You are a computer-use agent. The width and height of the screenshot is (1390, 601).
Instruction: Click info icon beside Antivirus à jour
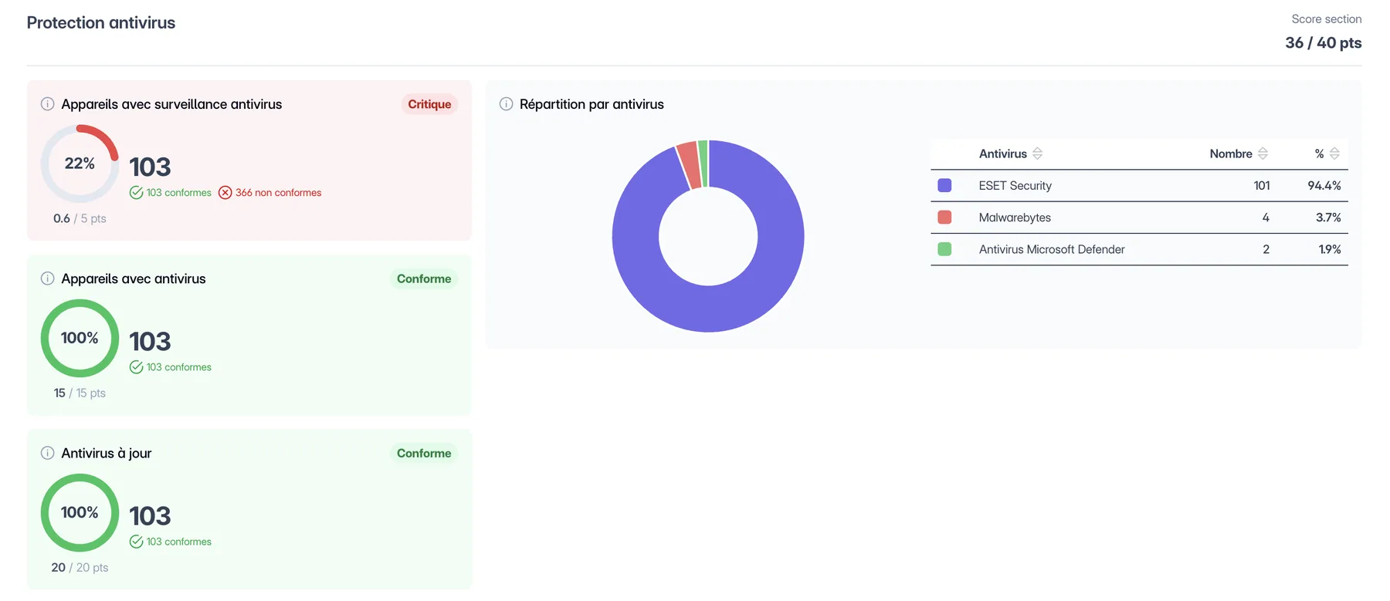tap(47, 453)
